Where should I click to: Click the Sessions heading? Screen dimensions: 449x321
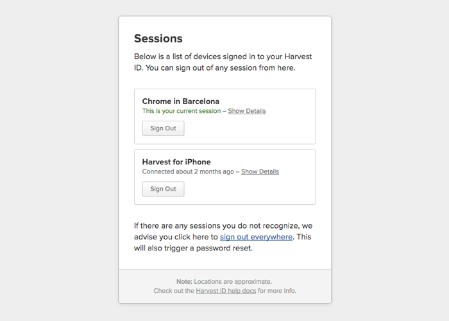click(158, 39)
